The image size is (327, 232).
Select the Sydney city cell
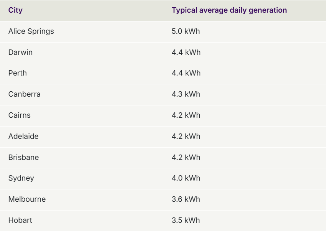(x=21, y=178)
